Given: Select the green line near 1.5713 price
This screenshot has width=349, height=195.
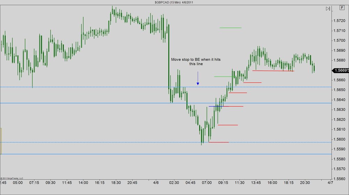Looking at the screenshot, I should (230, 28).
